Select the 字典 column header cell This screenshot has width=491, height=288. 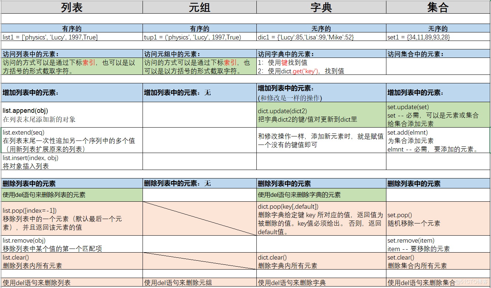point(321,7)
